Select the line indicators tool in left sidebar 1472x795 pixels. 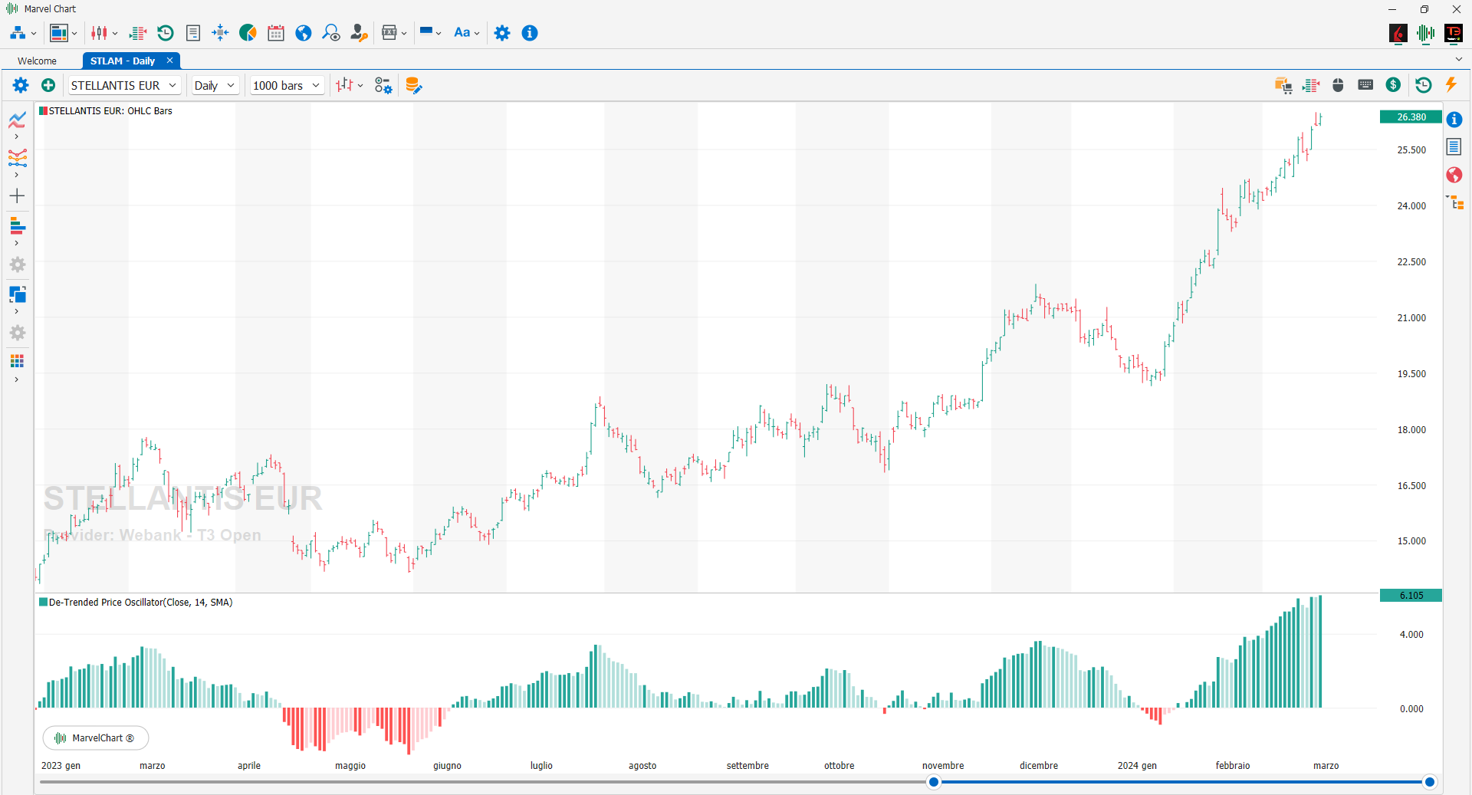18,120
